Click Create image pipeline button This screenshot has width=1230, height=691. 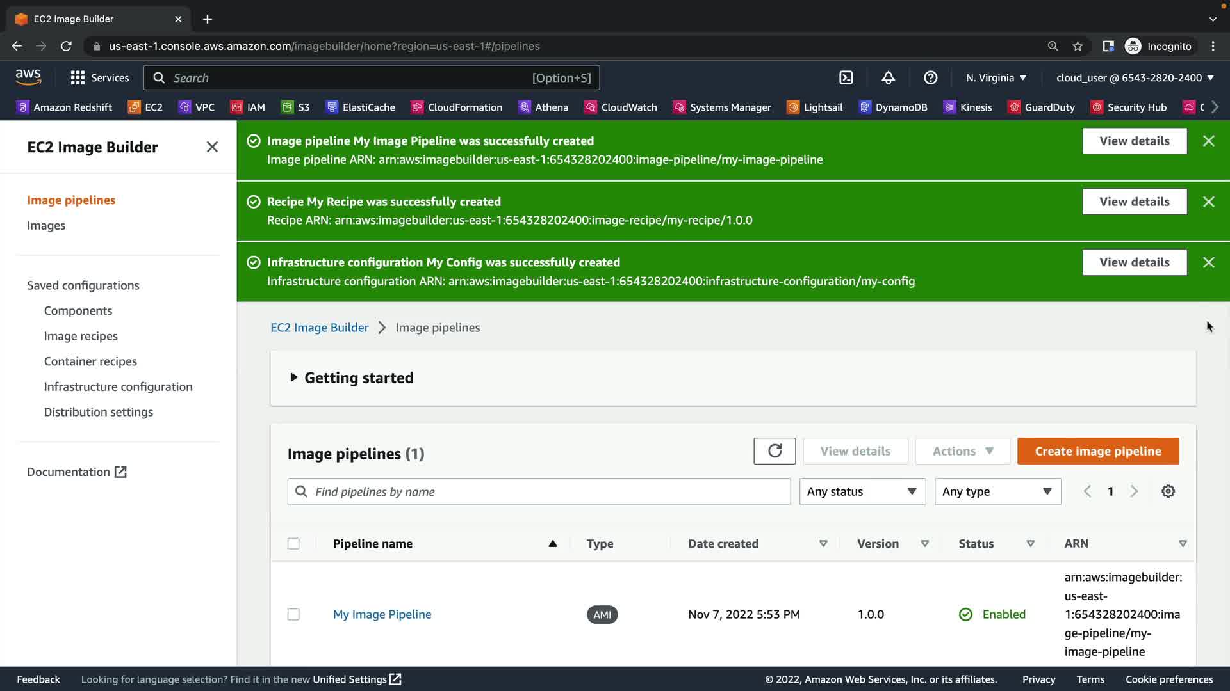[x=1097, y=451]
